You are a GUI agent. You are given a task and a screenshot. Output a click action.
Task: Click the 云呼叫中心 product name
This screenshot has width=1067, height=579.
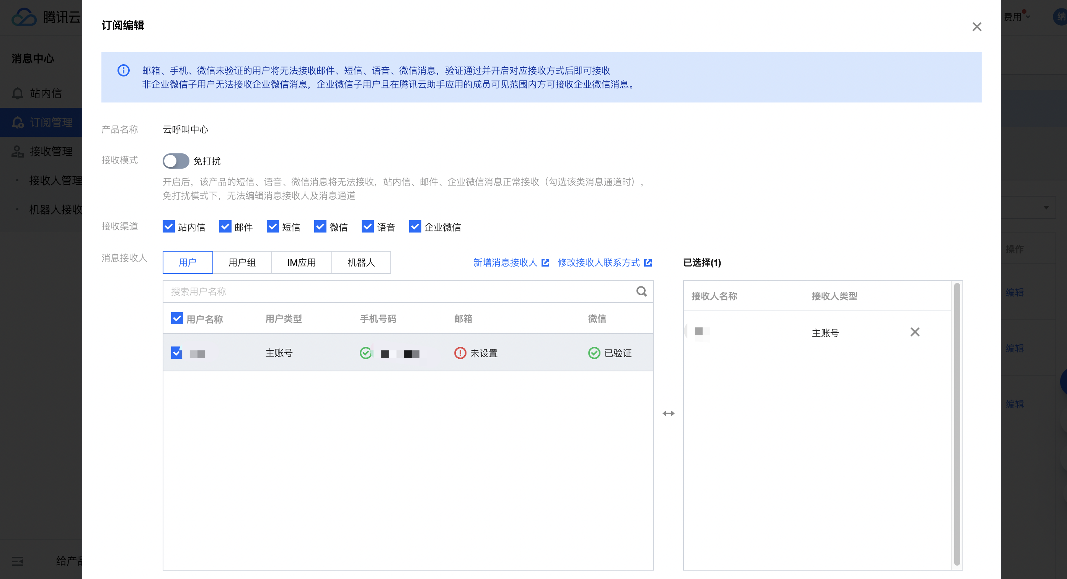186,130
